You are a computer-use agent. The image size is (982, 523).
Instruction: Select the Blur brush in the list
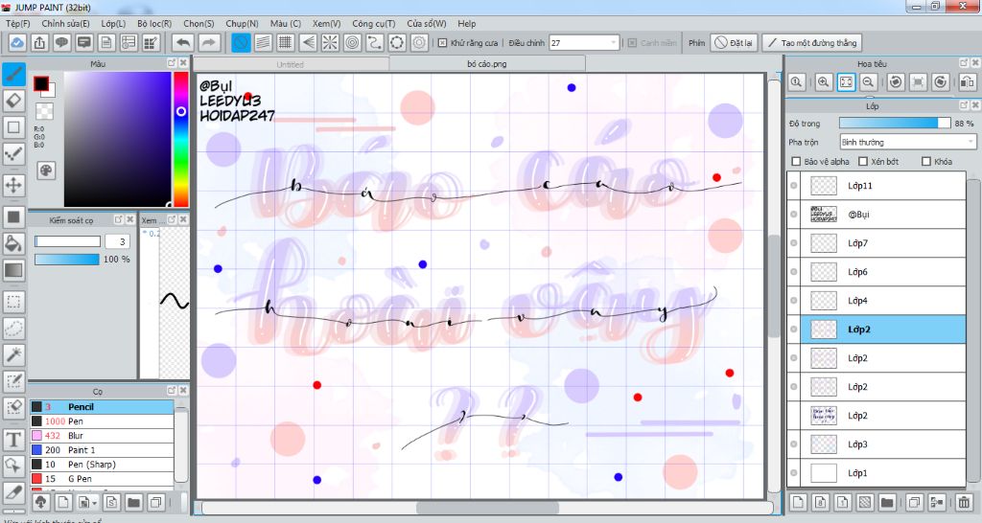pyautogui.click(x=102, y=436)
